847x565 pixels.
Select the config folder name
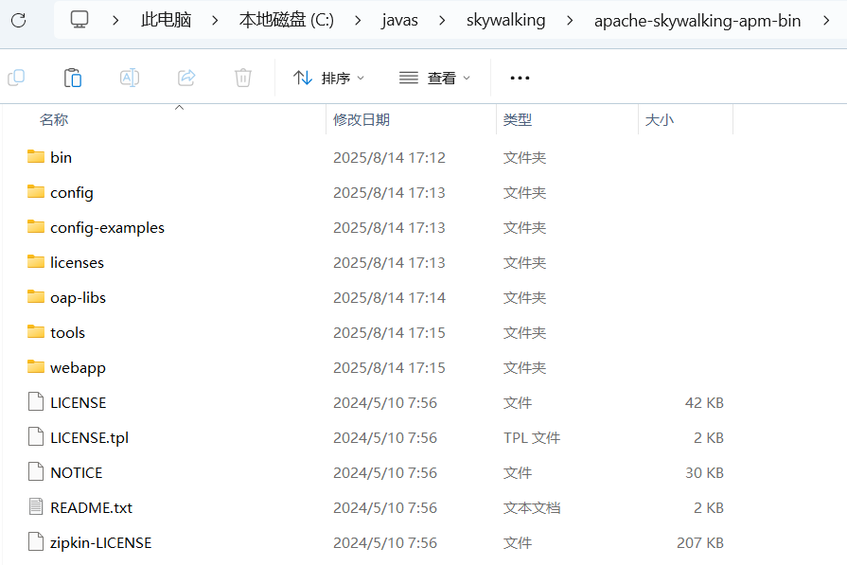(x=71, y=193)
